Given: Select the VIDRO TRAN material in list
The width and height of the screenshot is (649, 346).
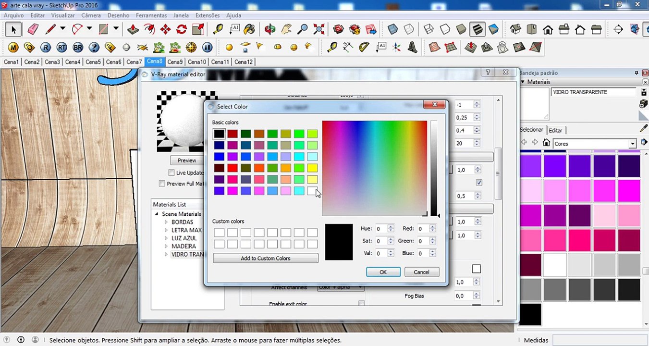Looking at the screenshot, I should coord(188,254).
